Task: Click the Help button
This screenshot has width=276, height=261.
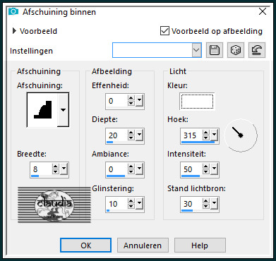Action: (200, 245)
